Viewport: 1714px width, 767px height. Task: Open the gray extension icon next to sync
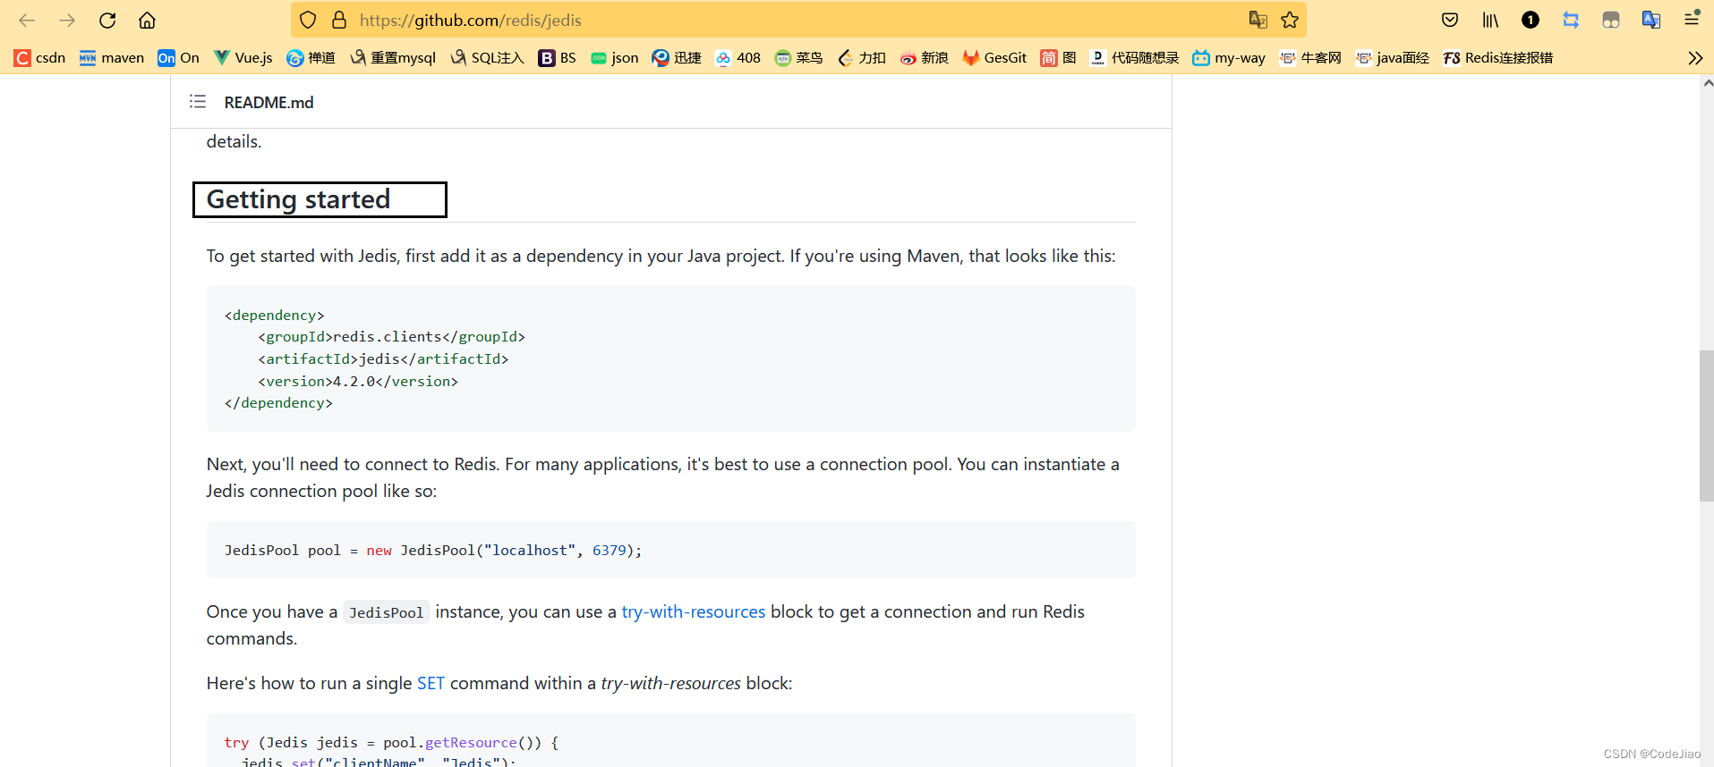[1611, 20]
